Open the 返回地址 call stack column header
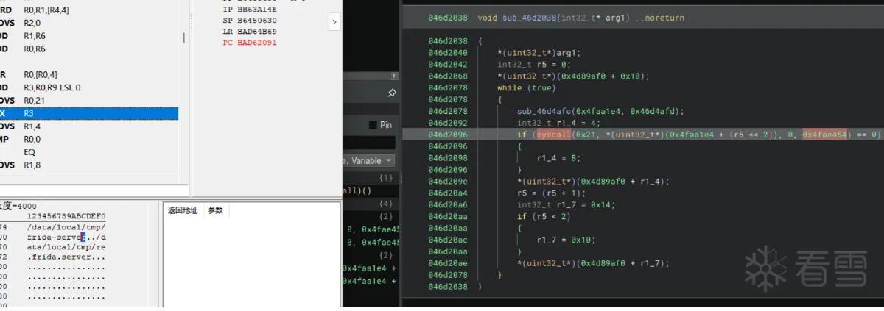884x311 pixels. [183, 210]
